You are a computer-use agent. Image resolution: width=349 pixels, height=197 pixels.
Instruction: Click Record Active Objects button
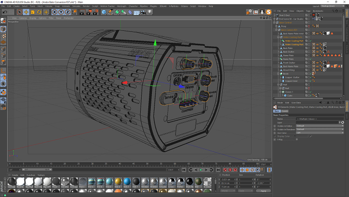coord(225,170)
